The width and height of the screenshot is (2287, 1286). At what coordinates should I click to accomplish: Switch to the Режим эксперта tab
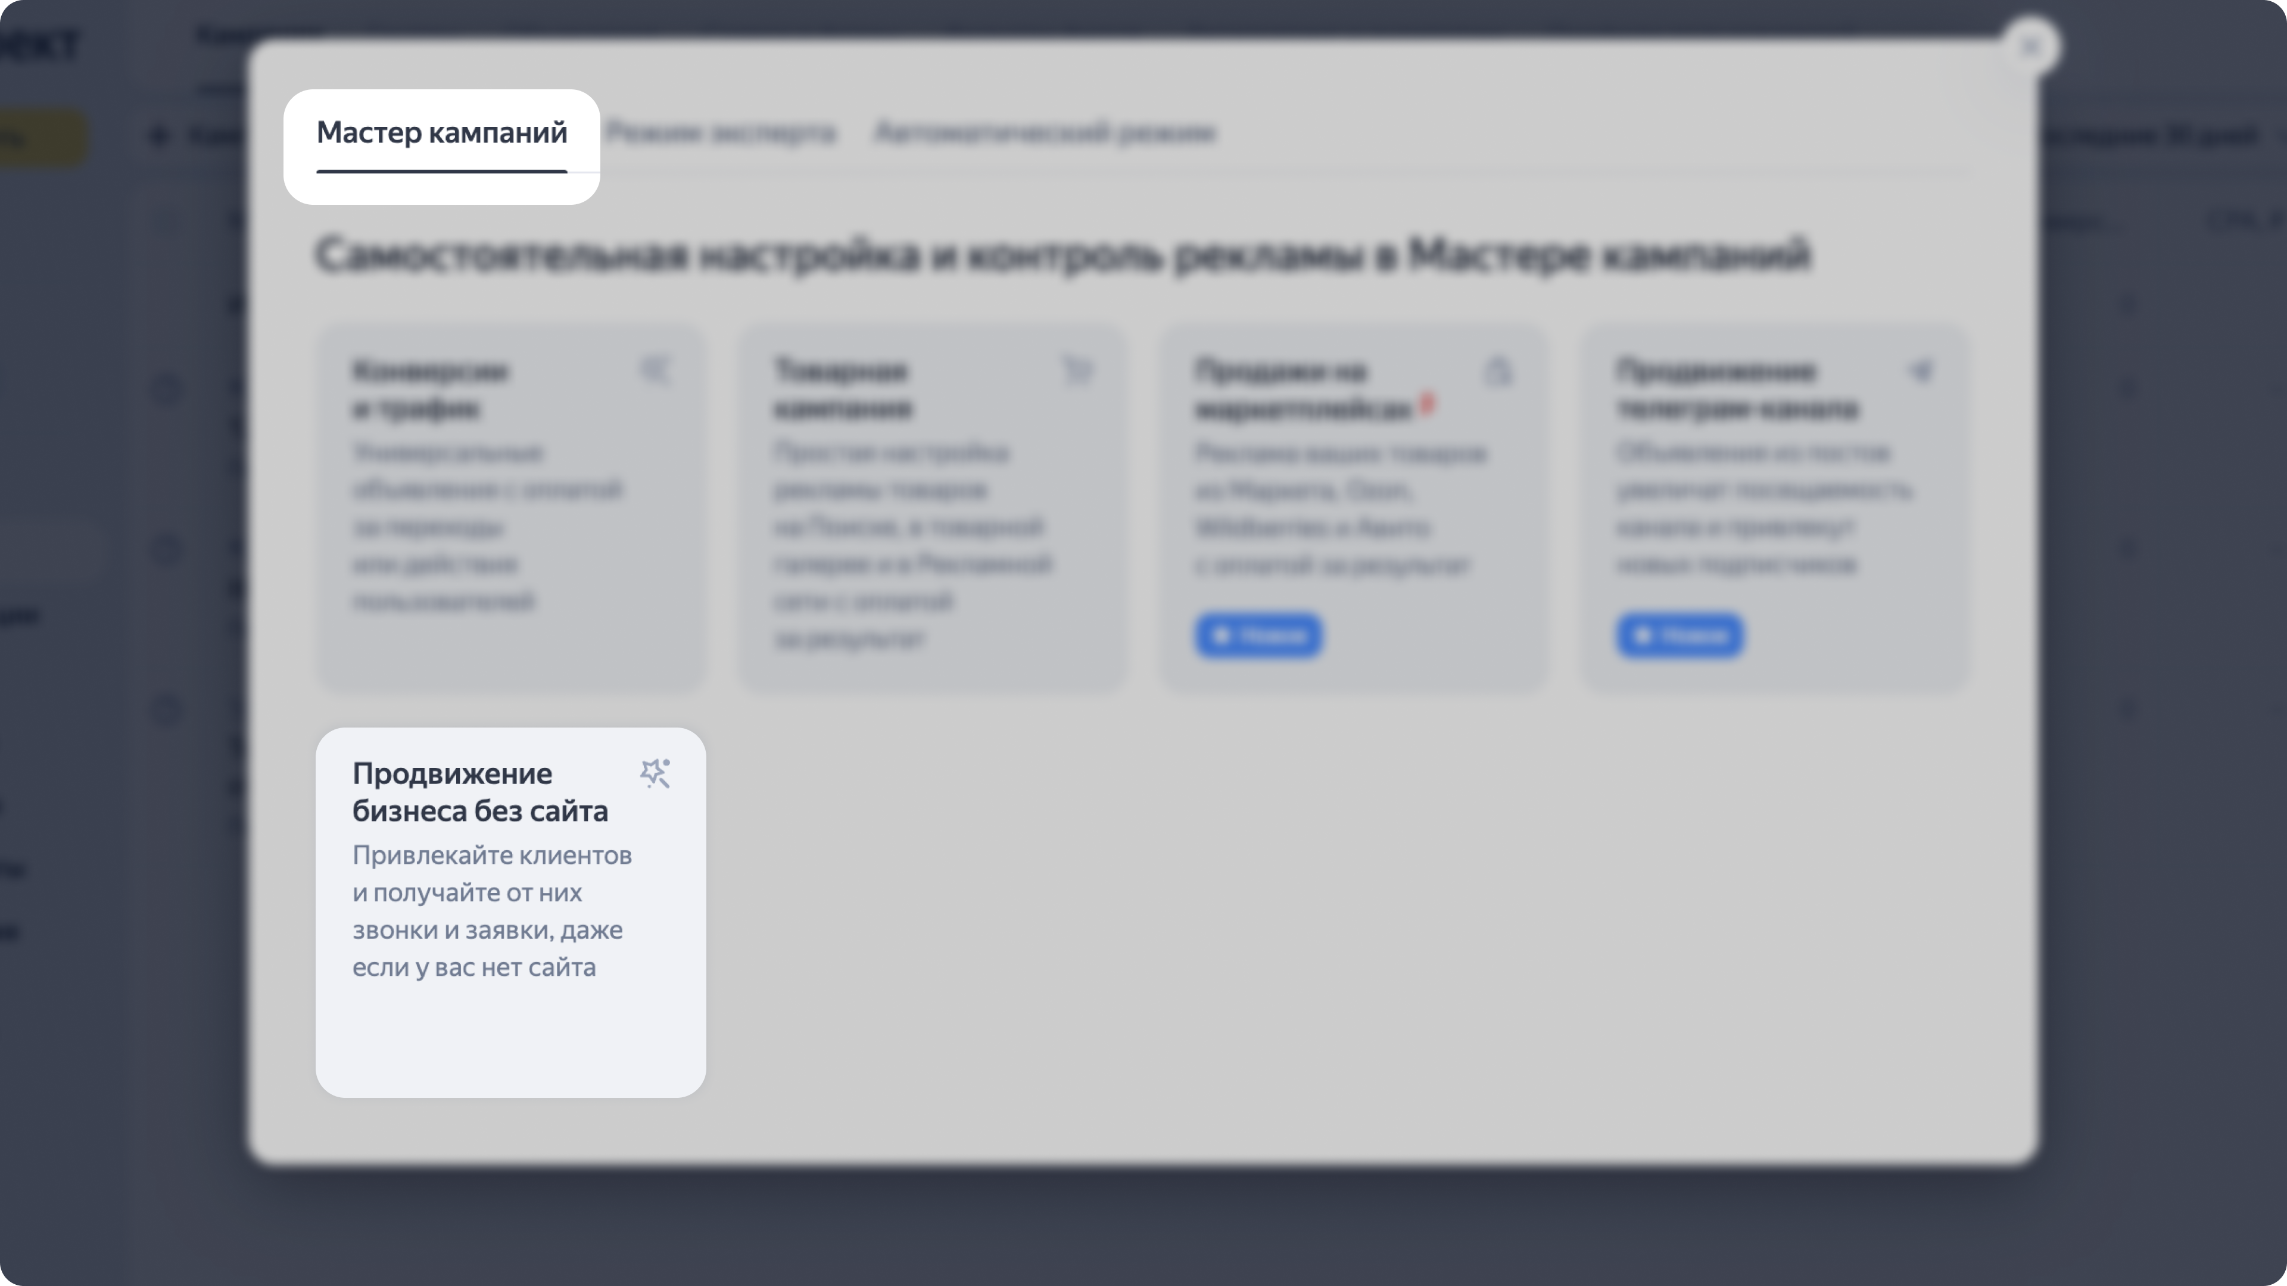coord(720,133)
